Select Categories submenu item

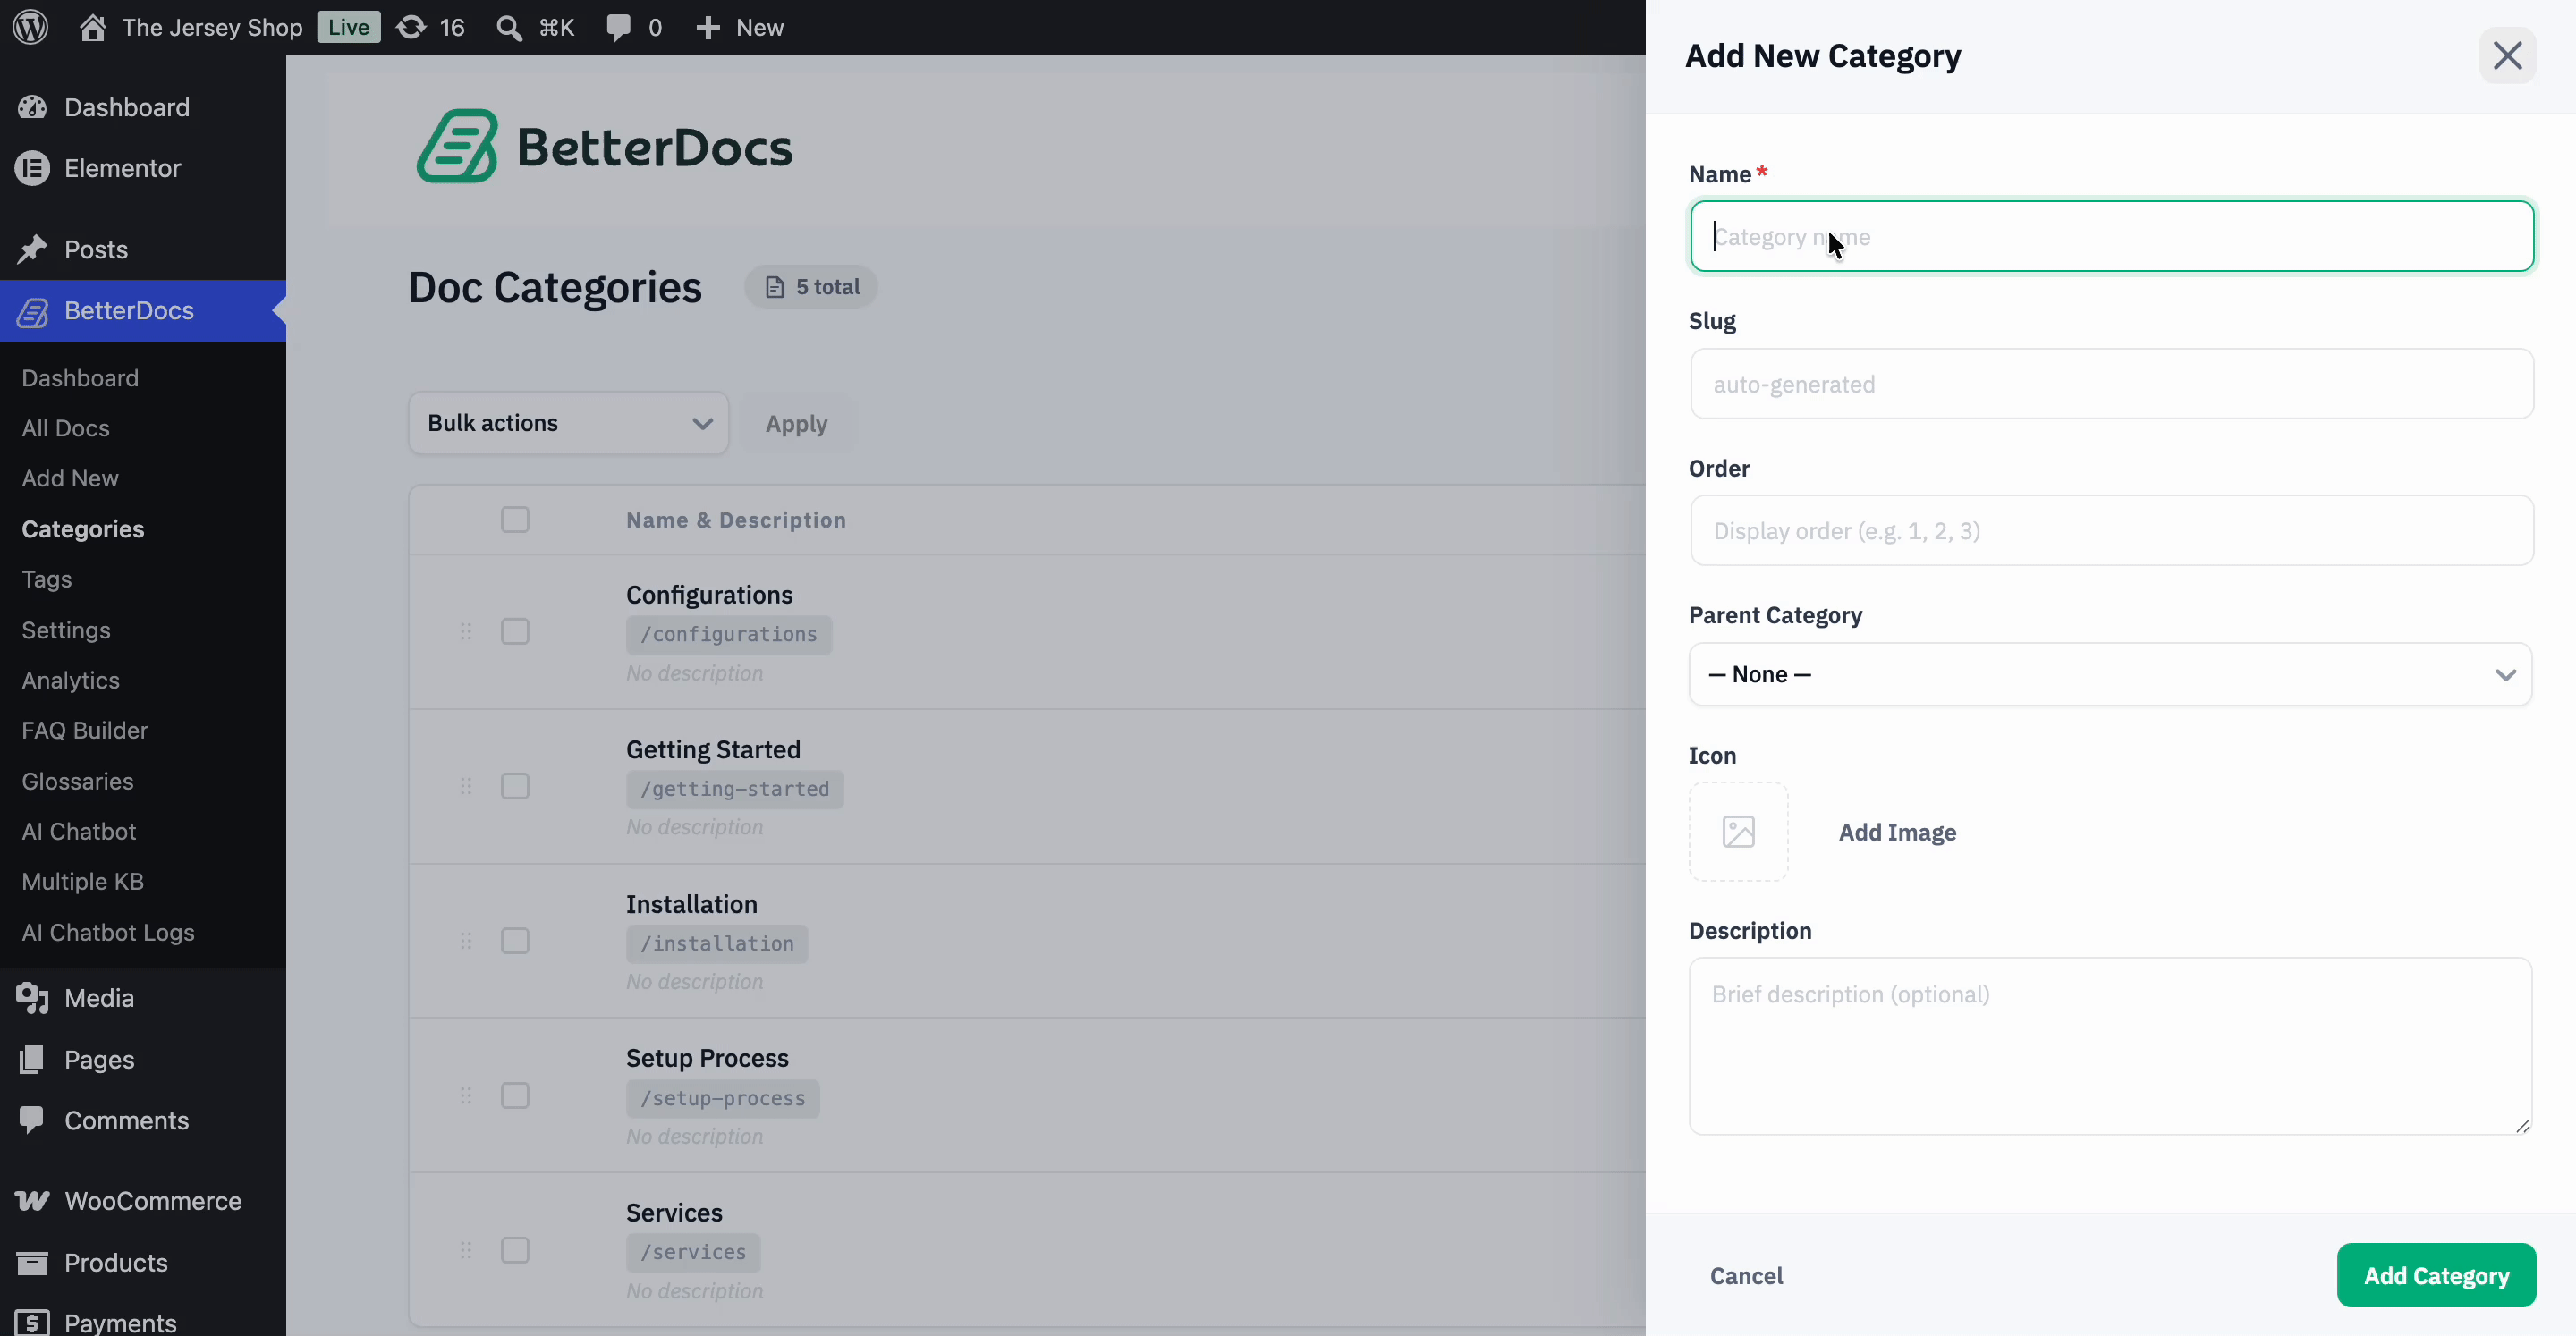click(83, 529)
